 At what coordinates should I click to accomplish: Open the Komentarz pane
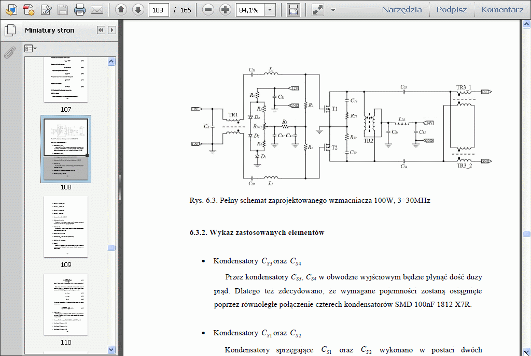(501, 9)
